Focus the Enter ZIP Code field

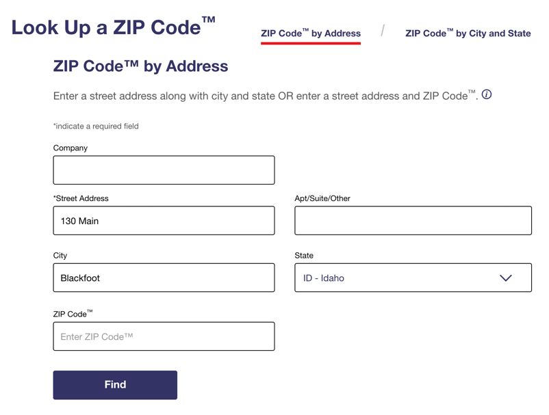(x=164, y=336)
